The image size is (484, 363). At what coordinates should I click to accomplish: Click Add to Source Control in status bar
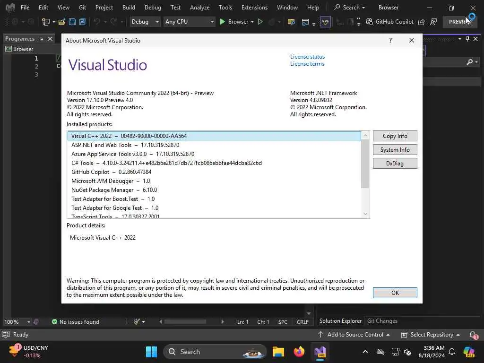tap(354, 335)
